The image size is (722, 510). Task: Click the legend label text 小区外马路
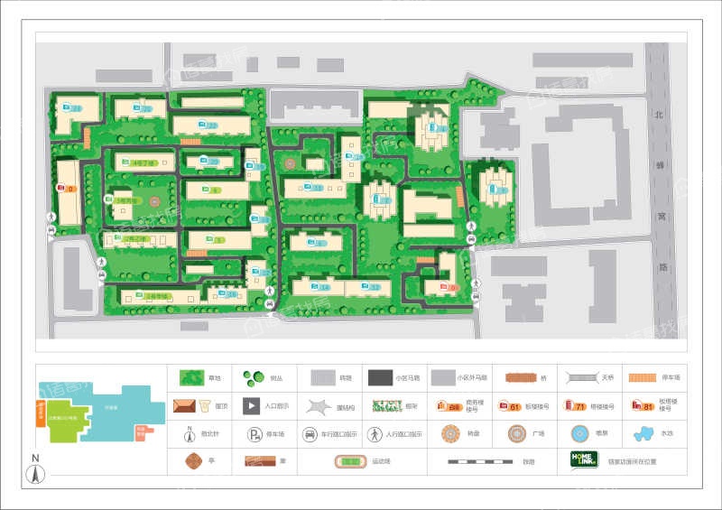point(472,378)
